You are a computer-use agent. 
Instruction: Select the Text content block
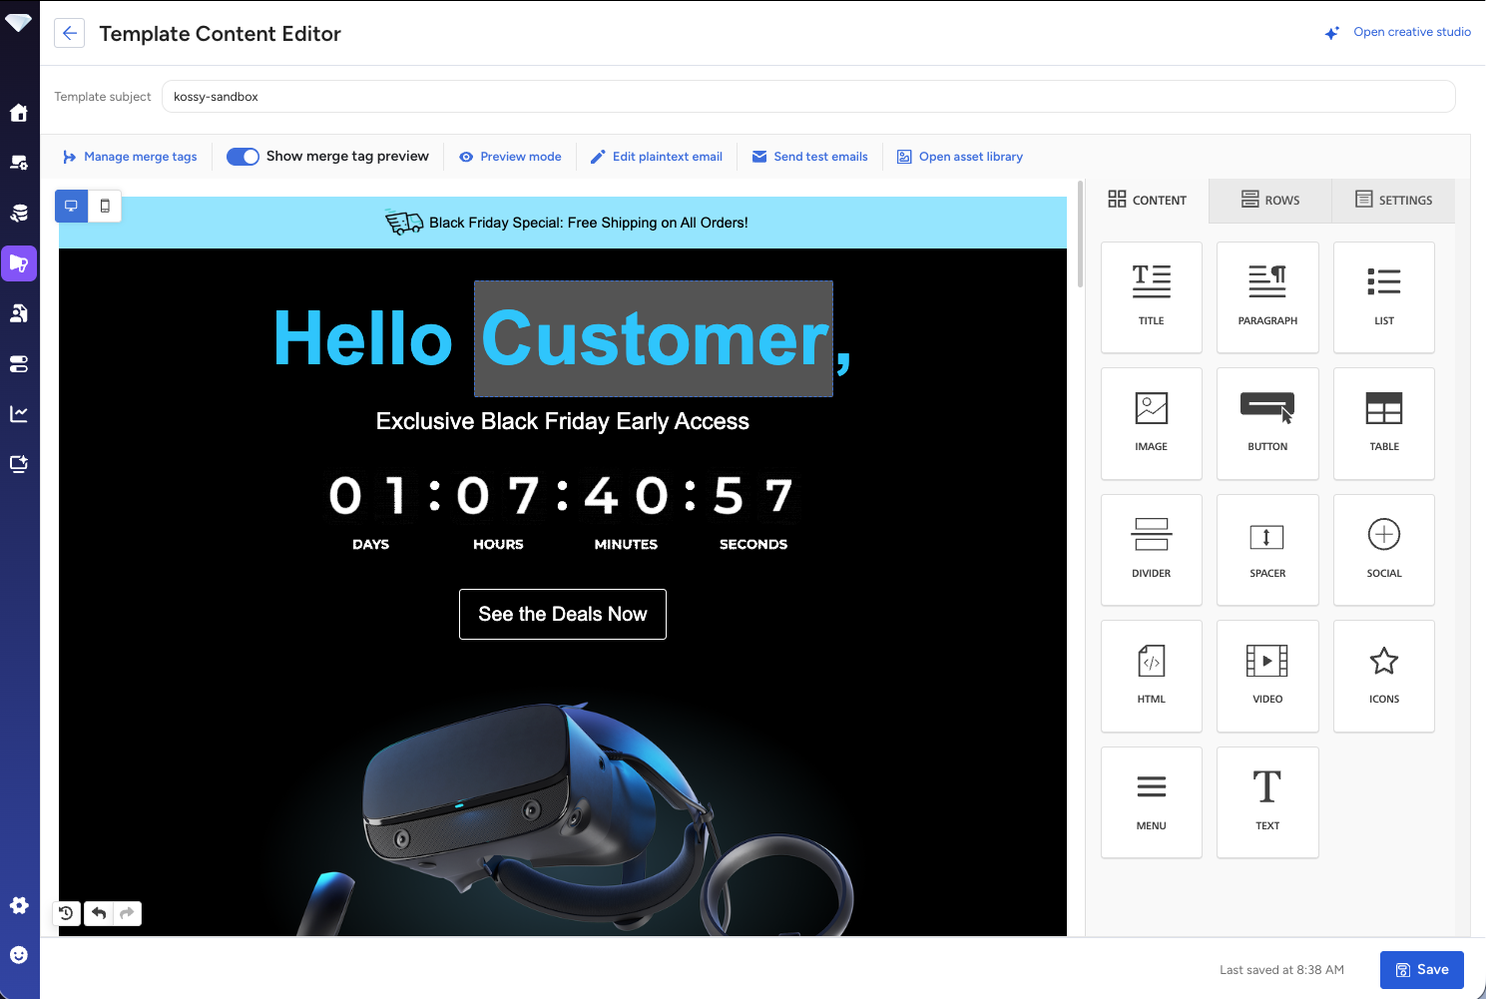click(x=1267, y=802)
